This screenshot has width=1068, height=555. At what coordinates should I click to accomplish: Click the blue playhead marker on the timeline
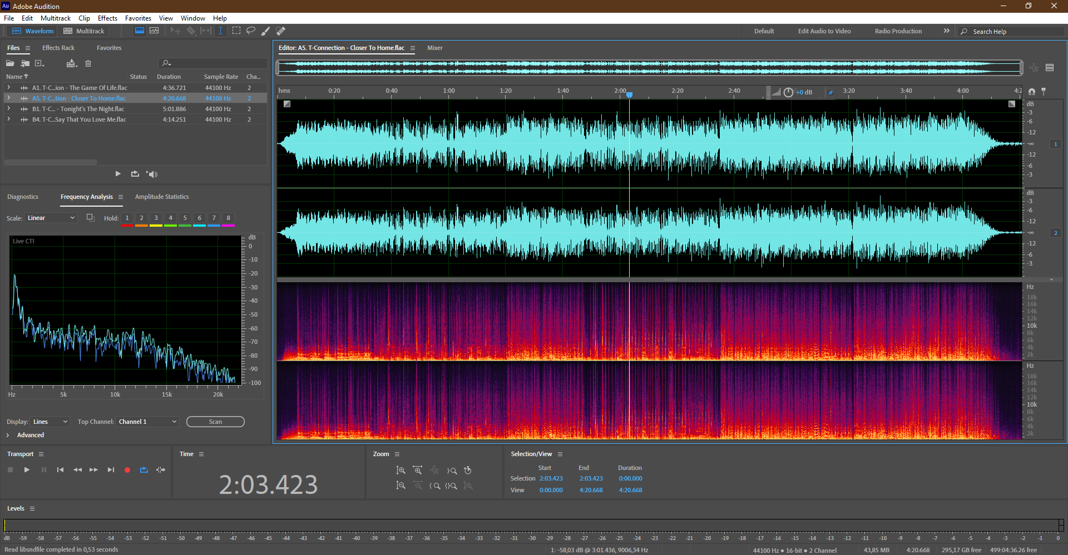tap(629, 95)
